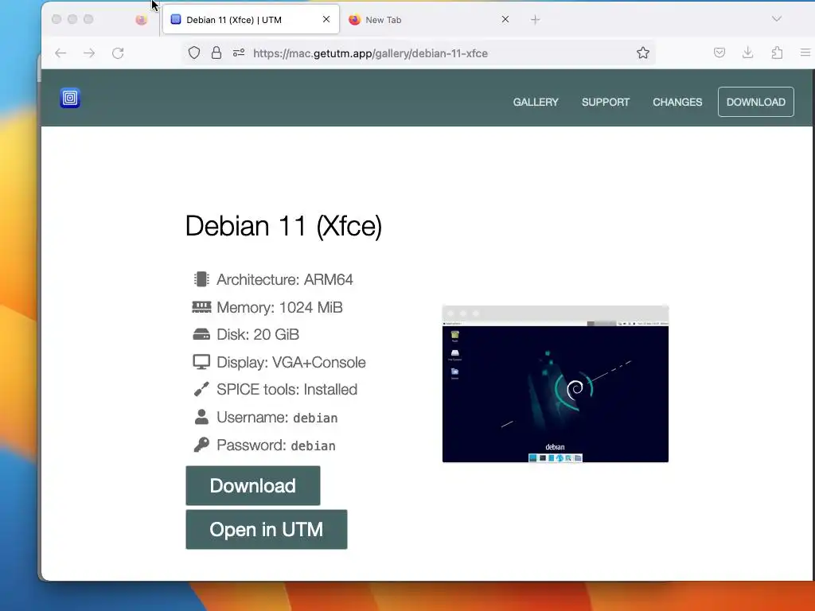Close the New Tab tab

(x=505, y=19)
